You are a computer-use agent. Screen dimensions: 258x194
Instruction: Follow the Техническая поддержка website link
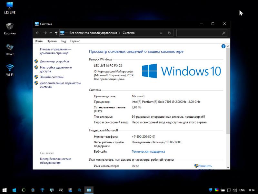click(x=148, y=151)
